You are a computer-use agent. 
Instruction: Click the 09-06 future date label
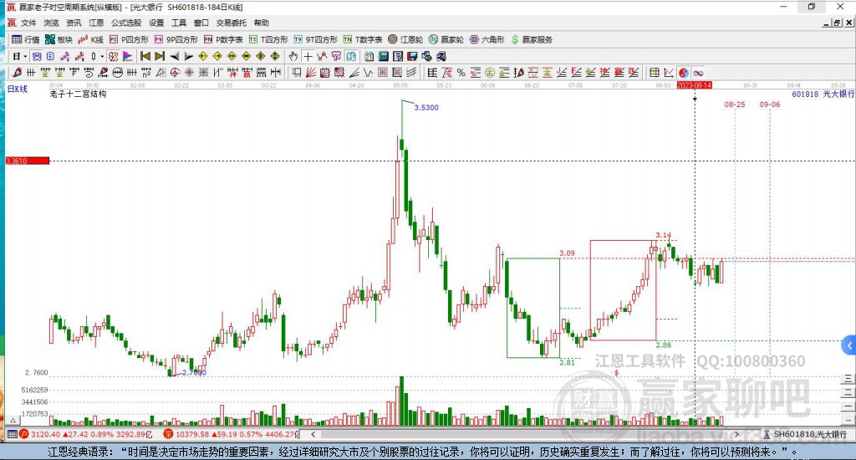coord(770,105)
